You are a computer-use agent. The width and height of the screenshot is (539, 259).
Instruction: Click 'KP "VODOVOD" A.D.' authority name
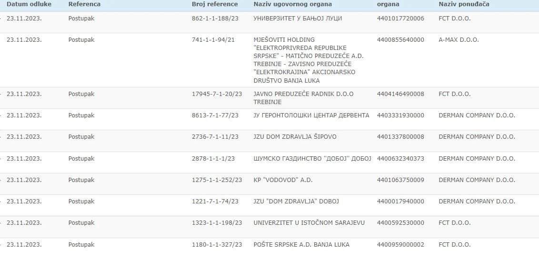pos(283,180)
